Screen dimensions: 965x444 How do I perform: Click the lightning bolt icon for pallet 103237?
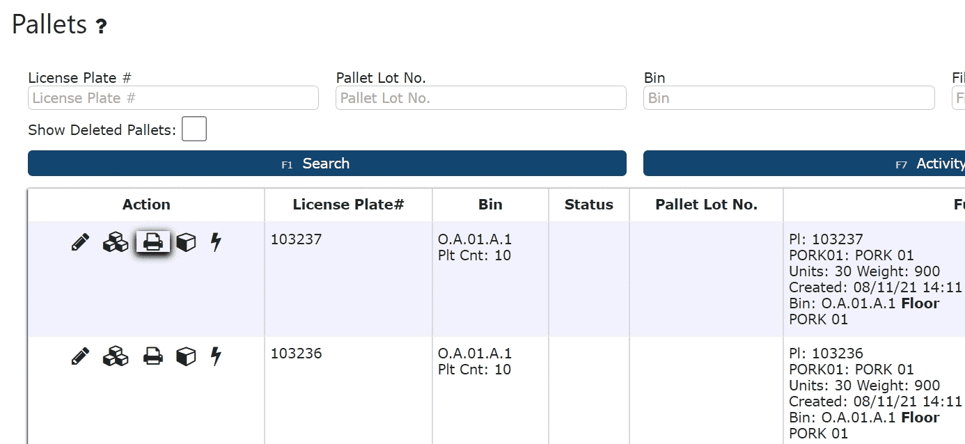pyautogui.click(x=216, y=242)
